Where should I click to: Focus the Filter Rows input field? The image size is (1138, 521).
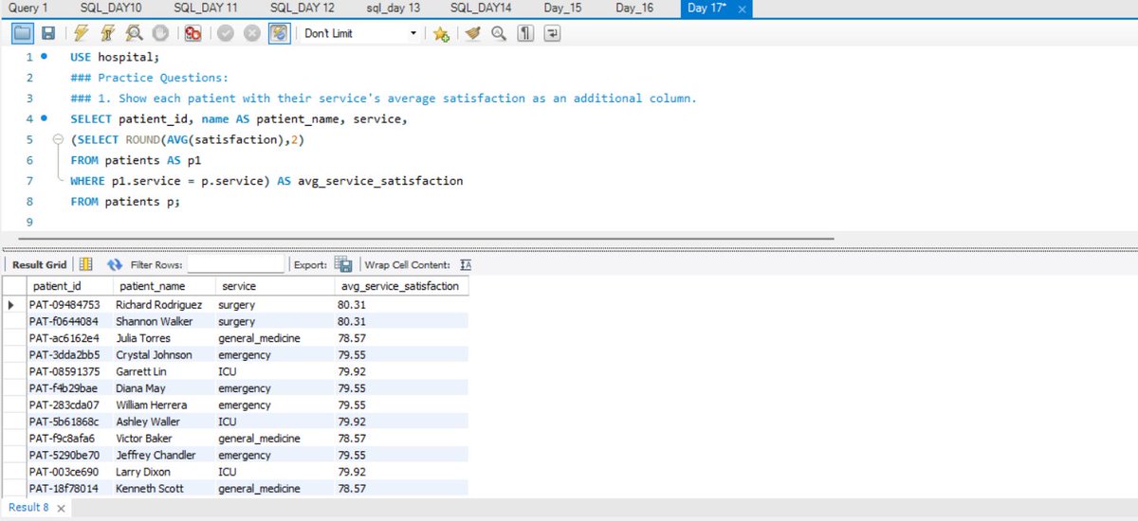(235, 264)
